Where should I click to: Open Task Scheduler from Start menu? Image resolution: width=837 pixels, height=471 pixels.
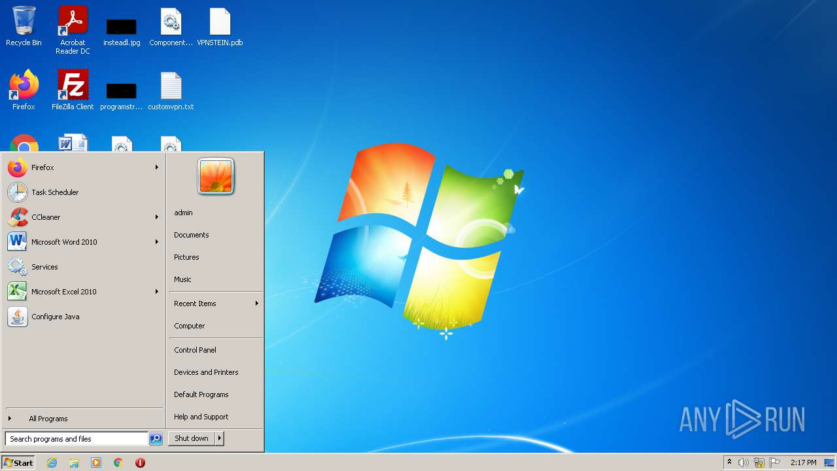click(84, 192)
